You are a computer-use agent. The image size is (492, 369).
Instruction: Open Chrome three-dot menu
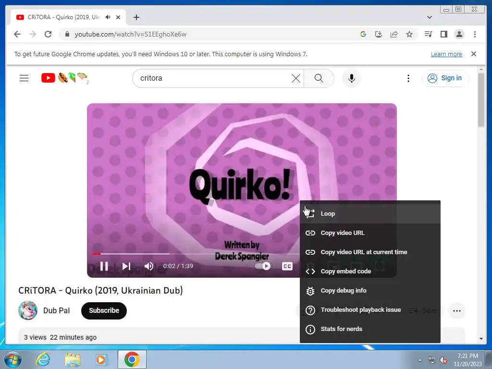click(475, 34)
